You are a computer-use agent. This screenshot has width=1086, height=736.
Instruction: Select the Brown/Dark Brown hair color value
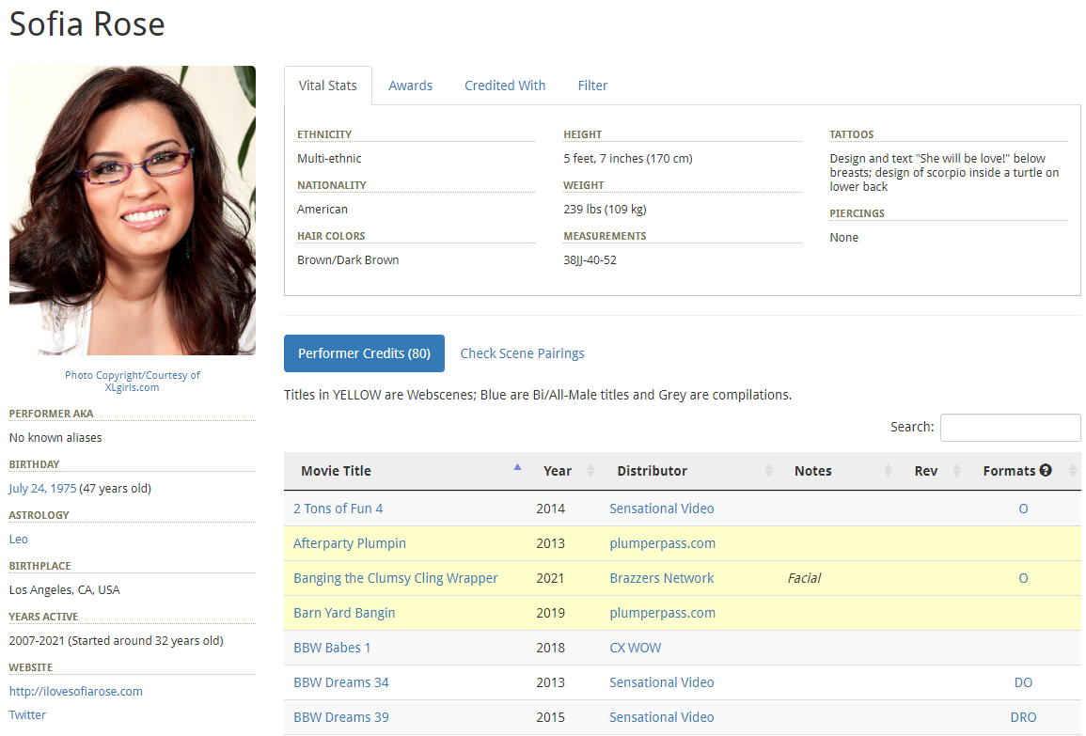(x=348, y=259)
